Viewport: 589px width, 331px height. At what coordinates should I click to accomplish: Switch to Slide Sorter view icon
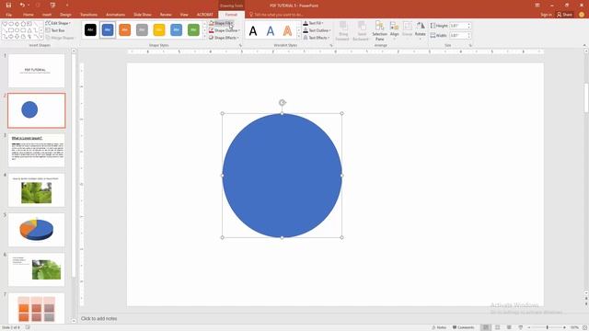click(497, 327)
